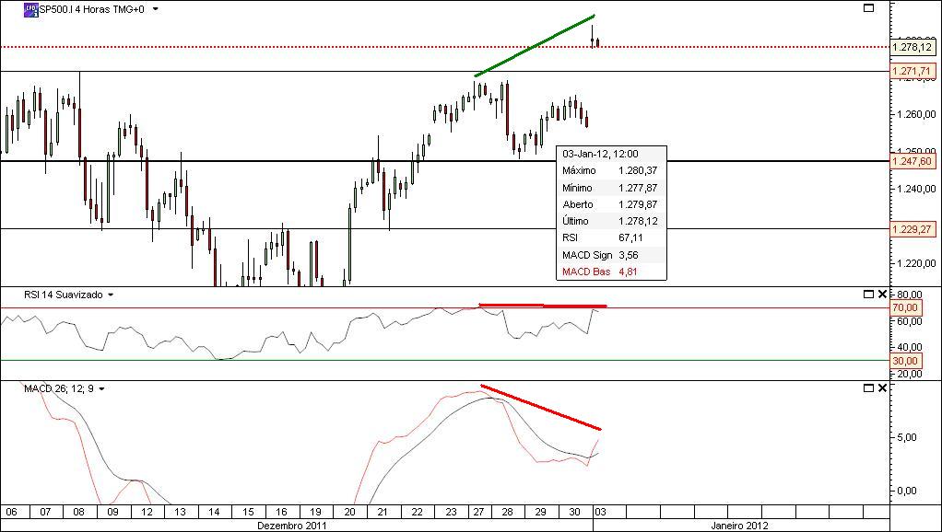Click the Último 1.278,12 tooltip row

coord(611,221)
